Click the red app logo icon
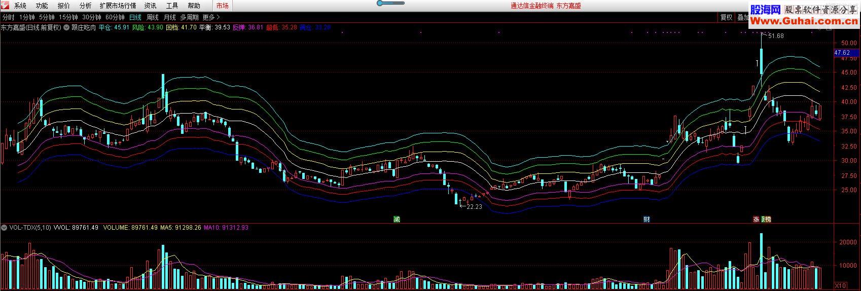This screenshot has height=291, width=861. click(x=5, y=6)
